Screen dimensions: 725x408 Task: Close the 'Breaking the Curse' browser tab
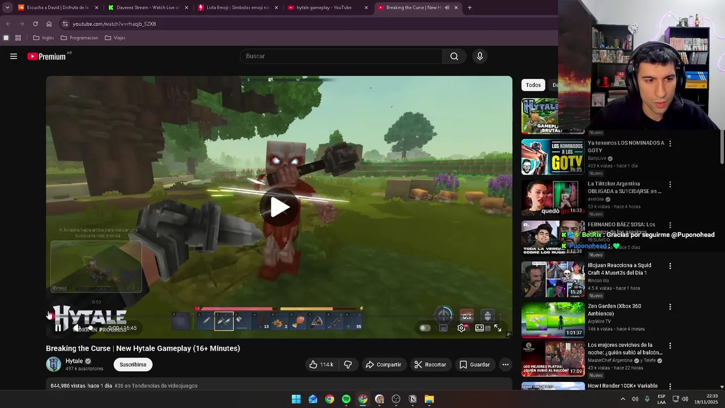[456, 7]
